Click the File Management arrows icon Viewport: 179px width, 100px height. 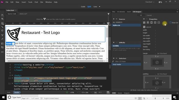click(2, 19)
